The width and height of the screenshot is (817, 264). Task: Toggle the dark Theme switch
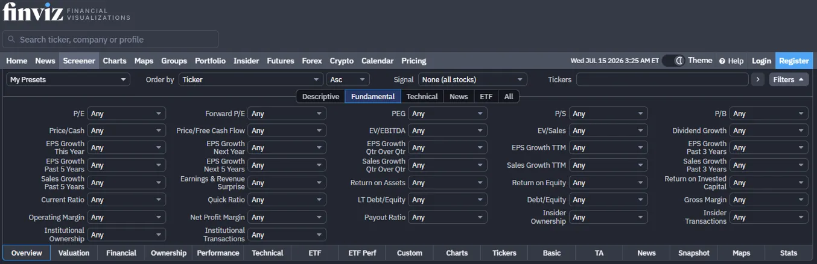(x=673, y=61)
